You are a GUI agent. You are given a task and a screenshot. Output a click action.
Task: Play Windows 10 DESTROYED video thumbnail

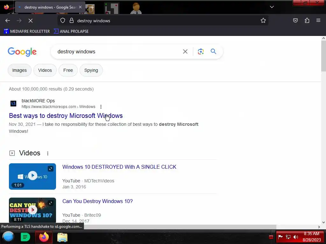32,176
